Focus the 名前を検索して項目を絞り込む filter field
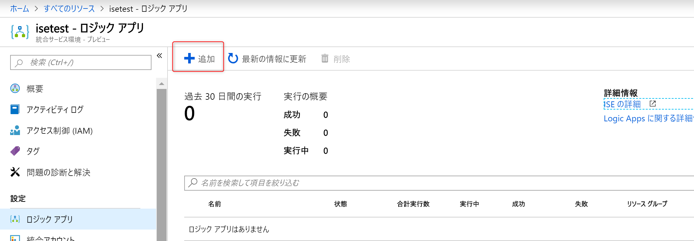Viewport: 694px width, 241px height. pyautogui.click(x=439, y=183)
